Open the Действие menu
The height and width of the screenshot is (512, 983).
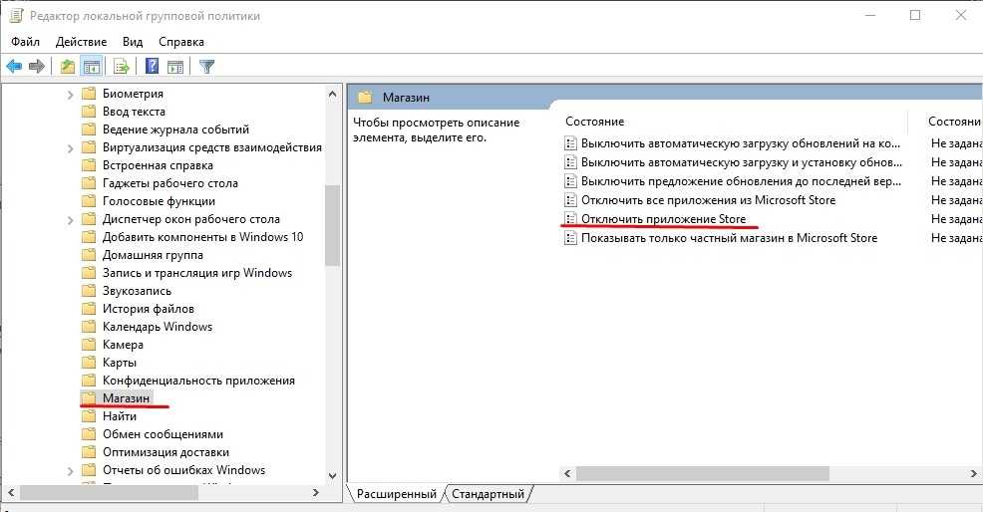81,42
